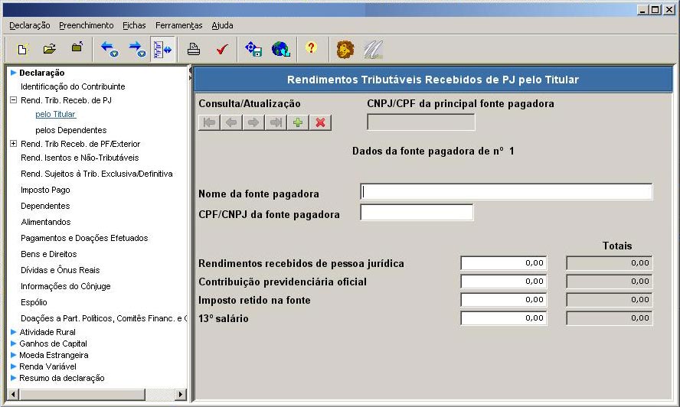Delete the record with the red X button
Image resolution: width=680 pixels, height=407 pixels.
[x=320, y=122]
